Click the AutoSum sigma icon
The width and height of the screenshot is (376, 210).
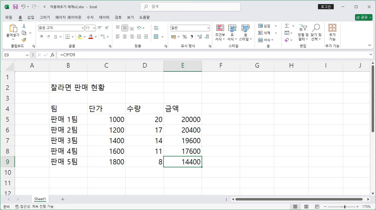point(287,26)
